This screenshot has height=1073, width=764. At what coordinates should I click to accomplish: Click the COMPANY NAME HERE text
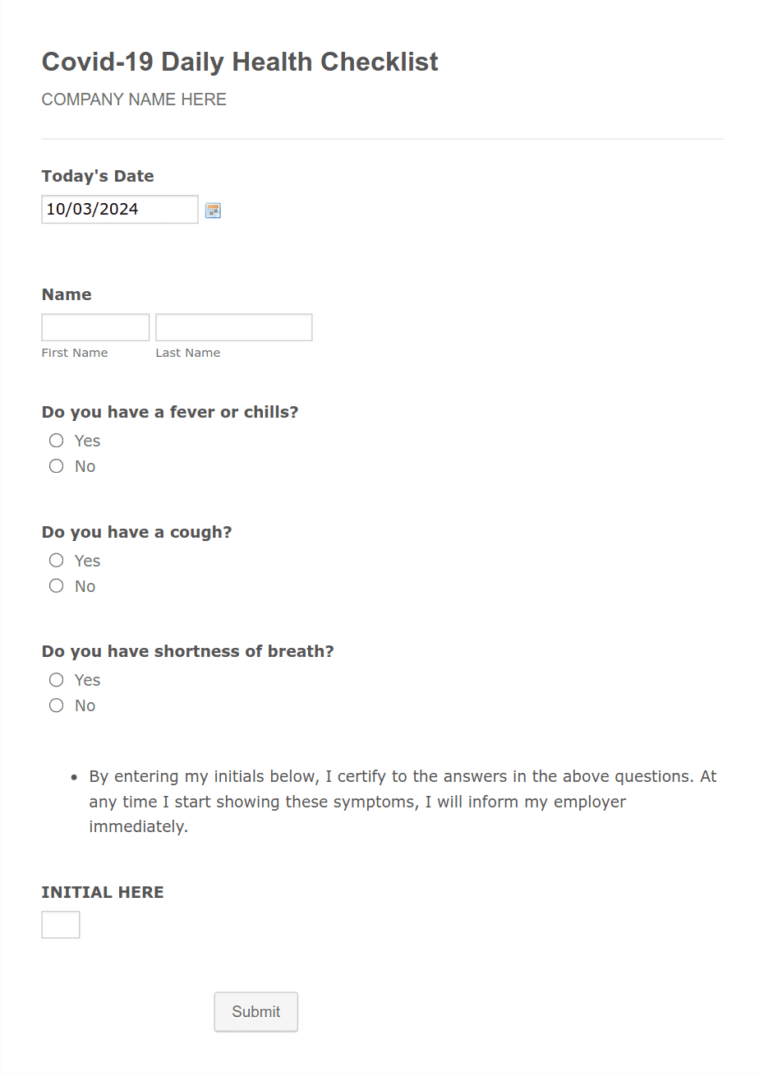tap(134, 99)
